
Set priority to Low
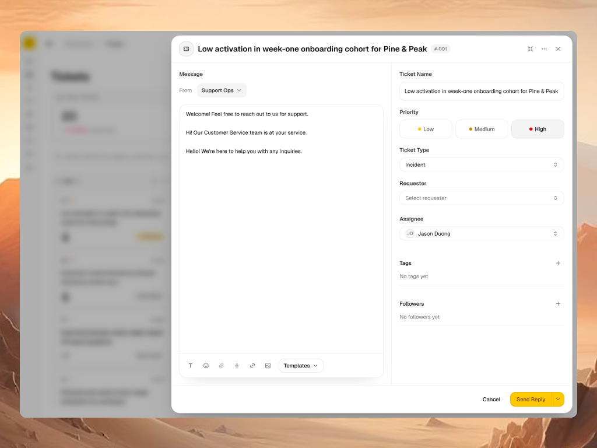(x=426, y=129)
